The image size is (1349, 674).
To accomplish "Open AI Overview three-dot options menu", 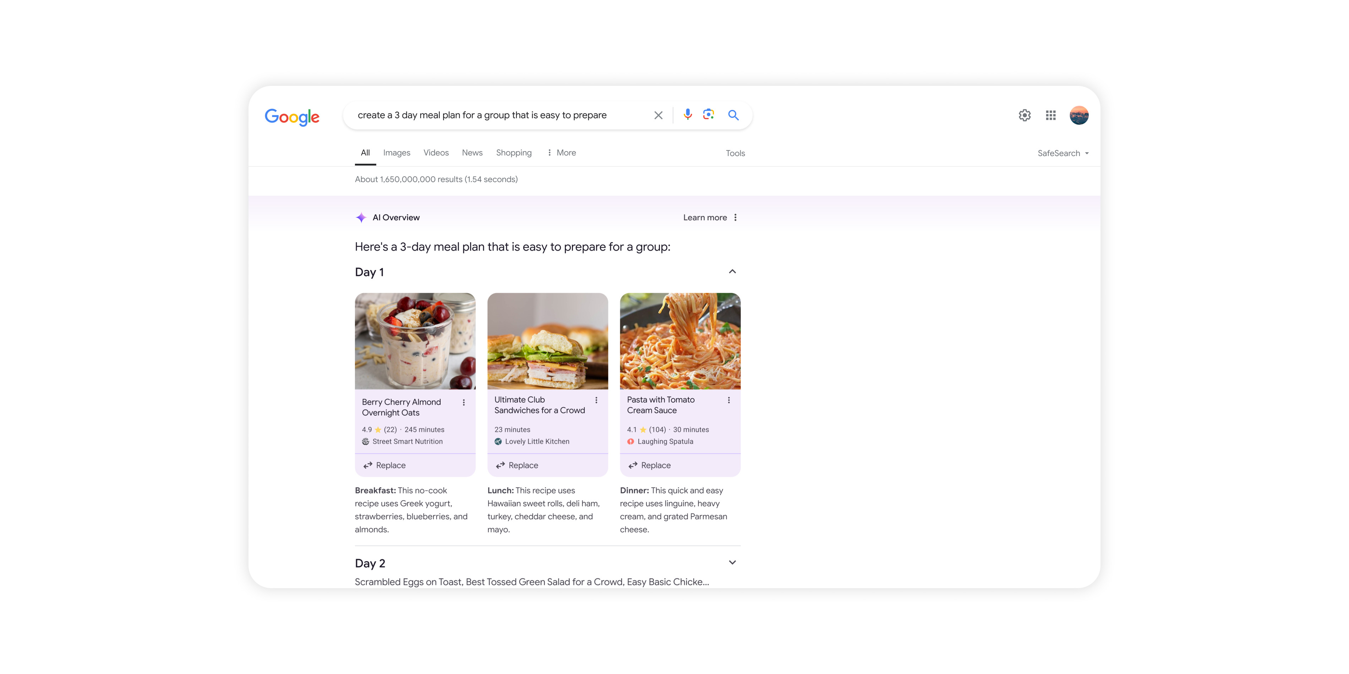I will 735,217.
